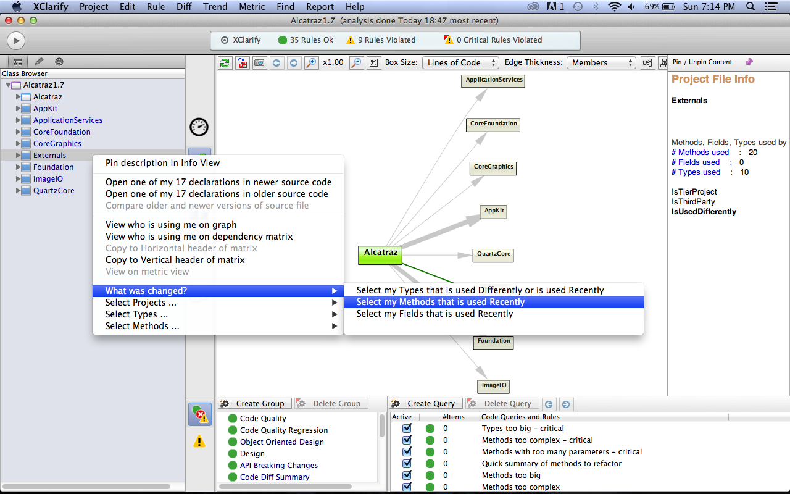The height and width of the screenshot is (494, 790).
Task: Expand the Externals tree node
Action: pos(18,156)
